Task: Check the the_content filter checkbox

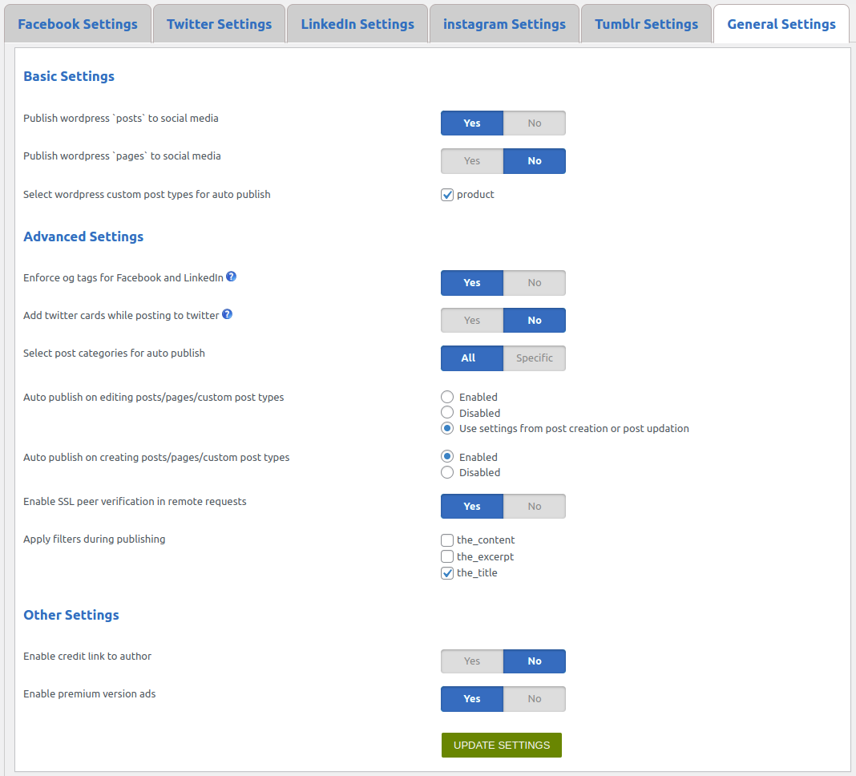Action: (x=447, y=540)
